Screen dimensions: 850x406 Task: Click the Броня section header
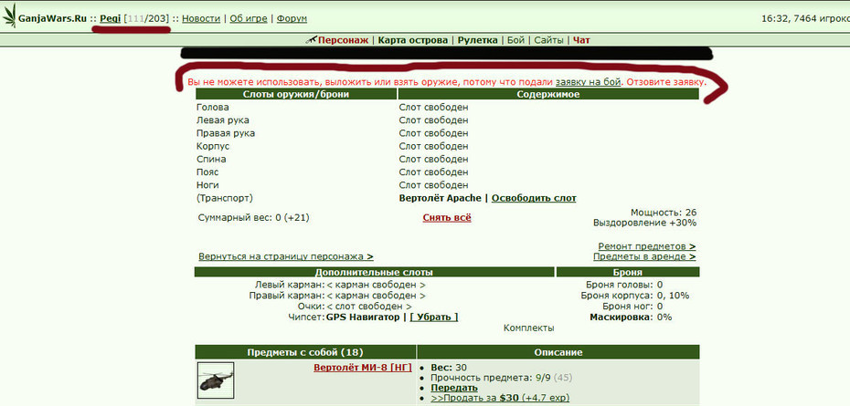point(628,272)
